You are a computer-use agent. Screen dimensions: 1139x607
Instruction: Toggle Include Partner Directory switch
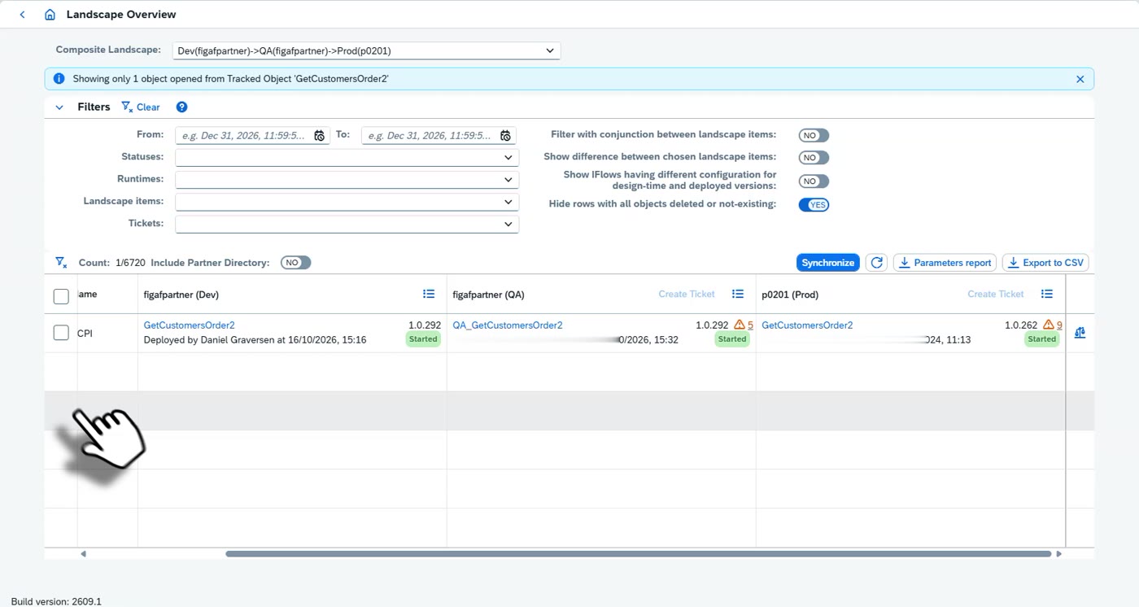tap(296, 263)
